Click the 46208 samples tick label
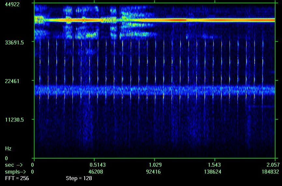The image size is (282, 186). coord(96,172)
